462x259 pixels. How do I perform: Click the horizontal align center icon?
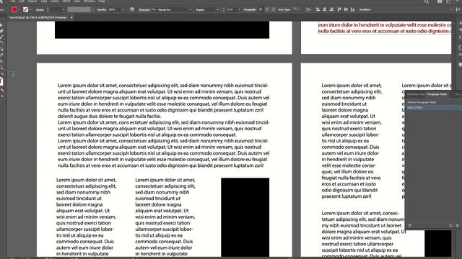click(x=324, y=9)
